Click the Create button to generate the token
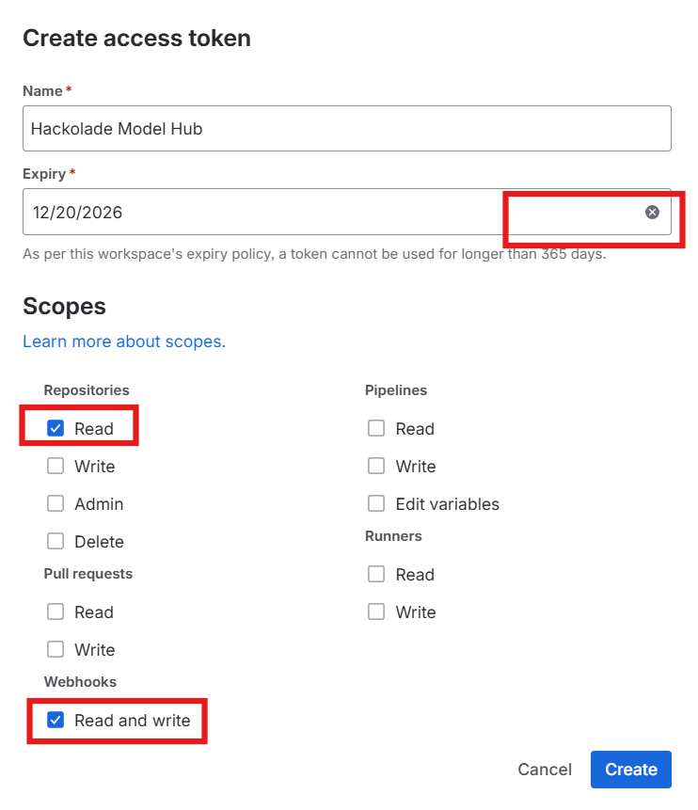698x810 pixels. 630,769
